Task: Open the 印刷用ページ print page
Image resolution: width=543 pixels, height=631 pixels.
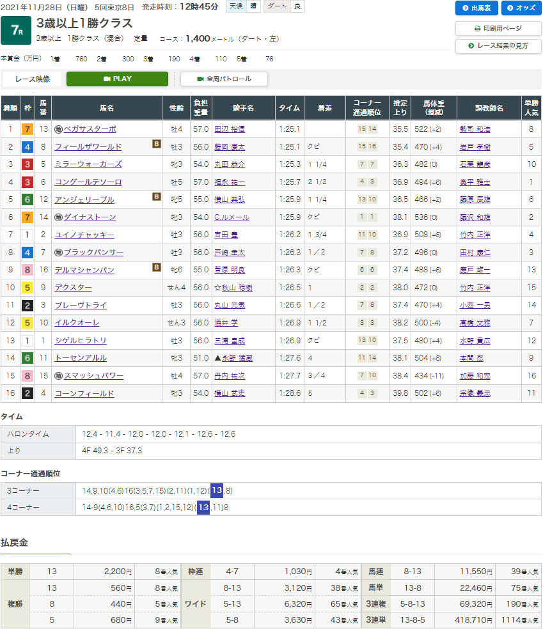Action: pyautogui.click(x=498, y=28)
